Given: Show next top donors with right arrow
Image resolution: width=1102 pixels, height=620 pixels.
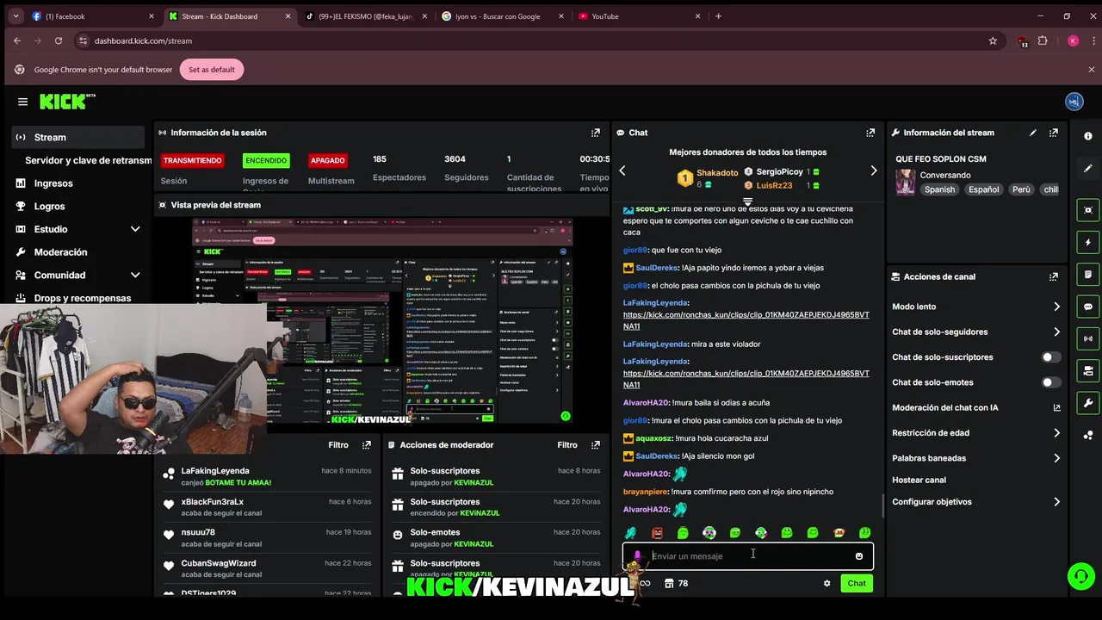Looking at the screenshot, I should click(x=873, y=170).
